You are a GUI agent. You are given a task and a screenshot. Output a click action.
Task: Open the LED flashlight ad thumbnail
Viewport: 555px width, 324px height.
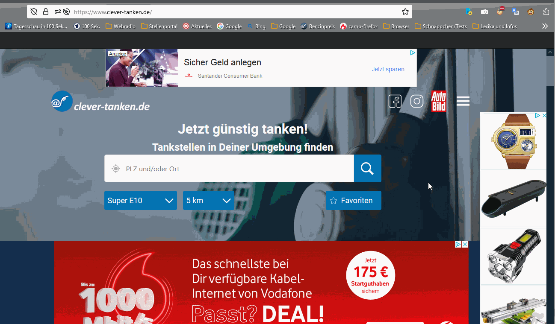click(513, 256)
